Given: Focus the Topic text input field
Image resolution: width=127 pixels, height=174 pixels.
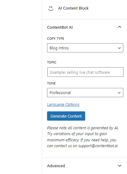Looking at the screenshot, I should pos(85,72).
